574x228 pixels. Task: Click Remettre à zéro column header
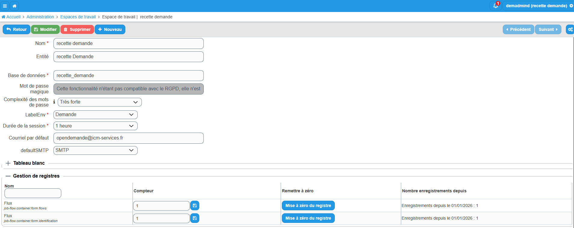tap(298, 191)
